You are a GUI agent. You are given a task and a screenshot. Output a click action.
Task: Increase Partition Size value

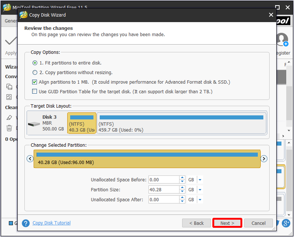[x=182, y=188]
